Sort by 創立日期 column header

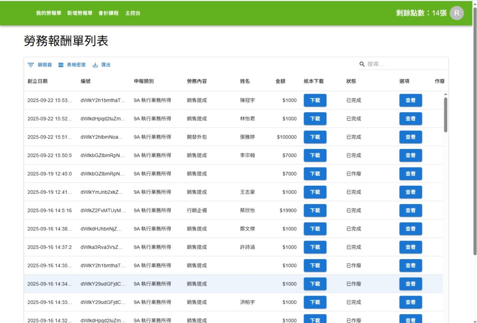coord(38,81)
